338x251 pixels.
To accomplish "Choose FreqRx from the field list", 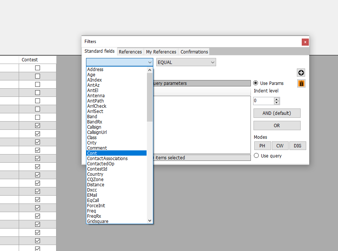I will coord(116,216).
